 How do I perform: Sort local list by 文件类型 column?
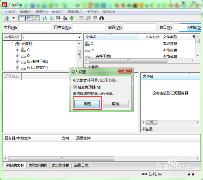click(x=176, y=37)
